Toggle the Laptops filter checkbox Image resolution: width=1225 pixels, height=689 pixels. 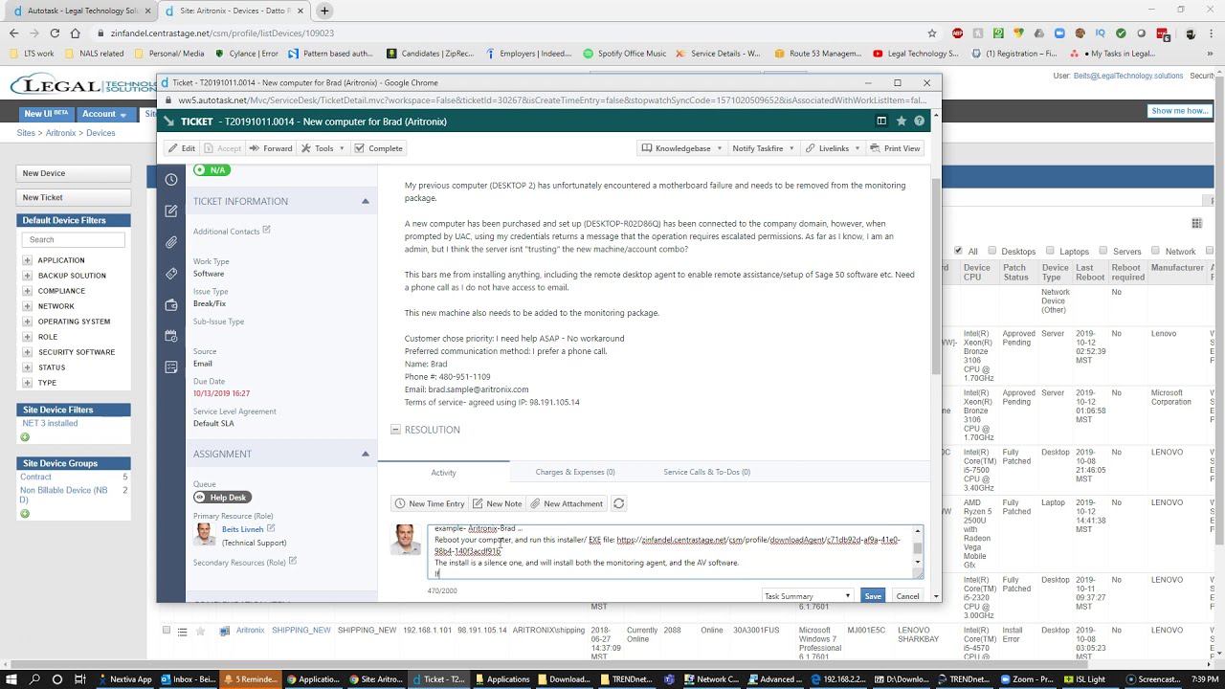click(1049, 251)
